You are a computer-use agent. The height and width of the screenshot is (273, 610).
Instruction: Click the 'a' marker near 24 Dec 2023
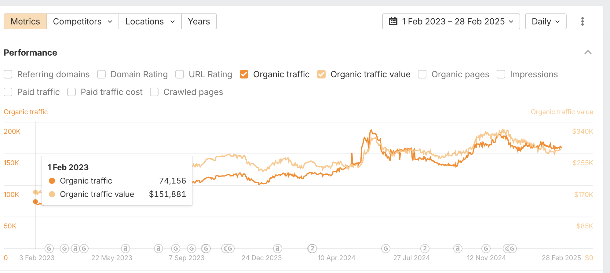point(277,249)
